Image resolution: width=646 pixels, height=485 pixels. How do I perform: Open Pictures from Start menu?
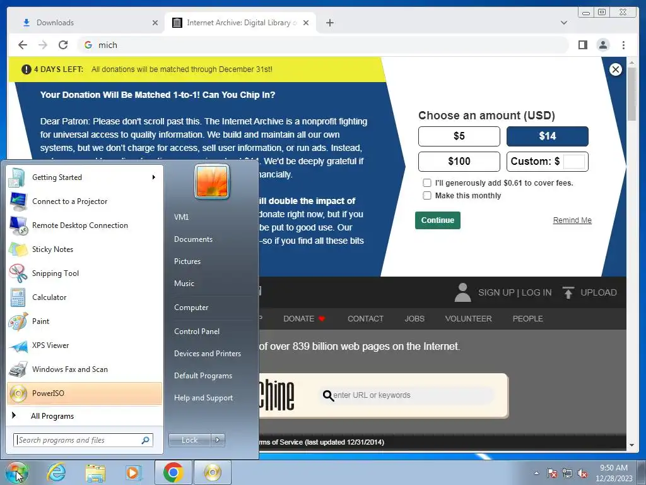tap(187, 261)
